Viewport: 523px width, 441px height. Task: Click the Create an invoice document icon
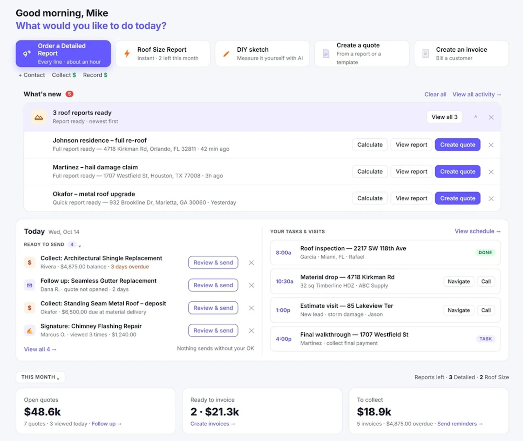[425, 54]
